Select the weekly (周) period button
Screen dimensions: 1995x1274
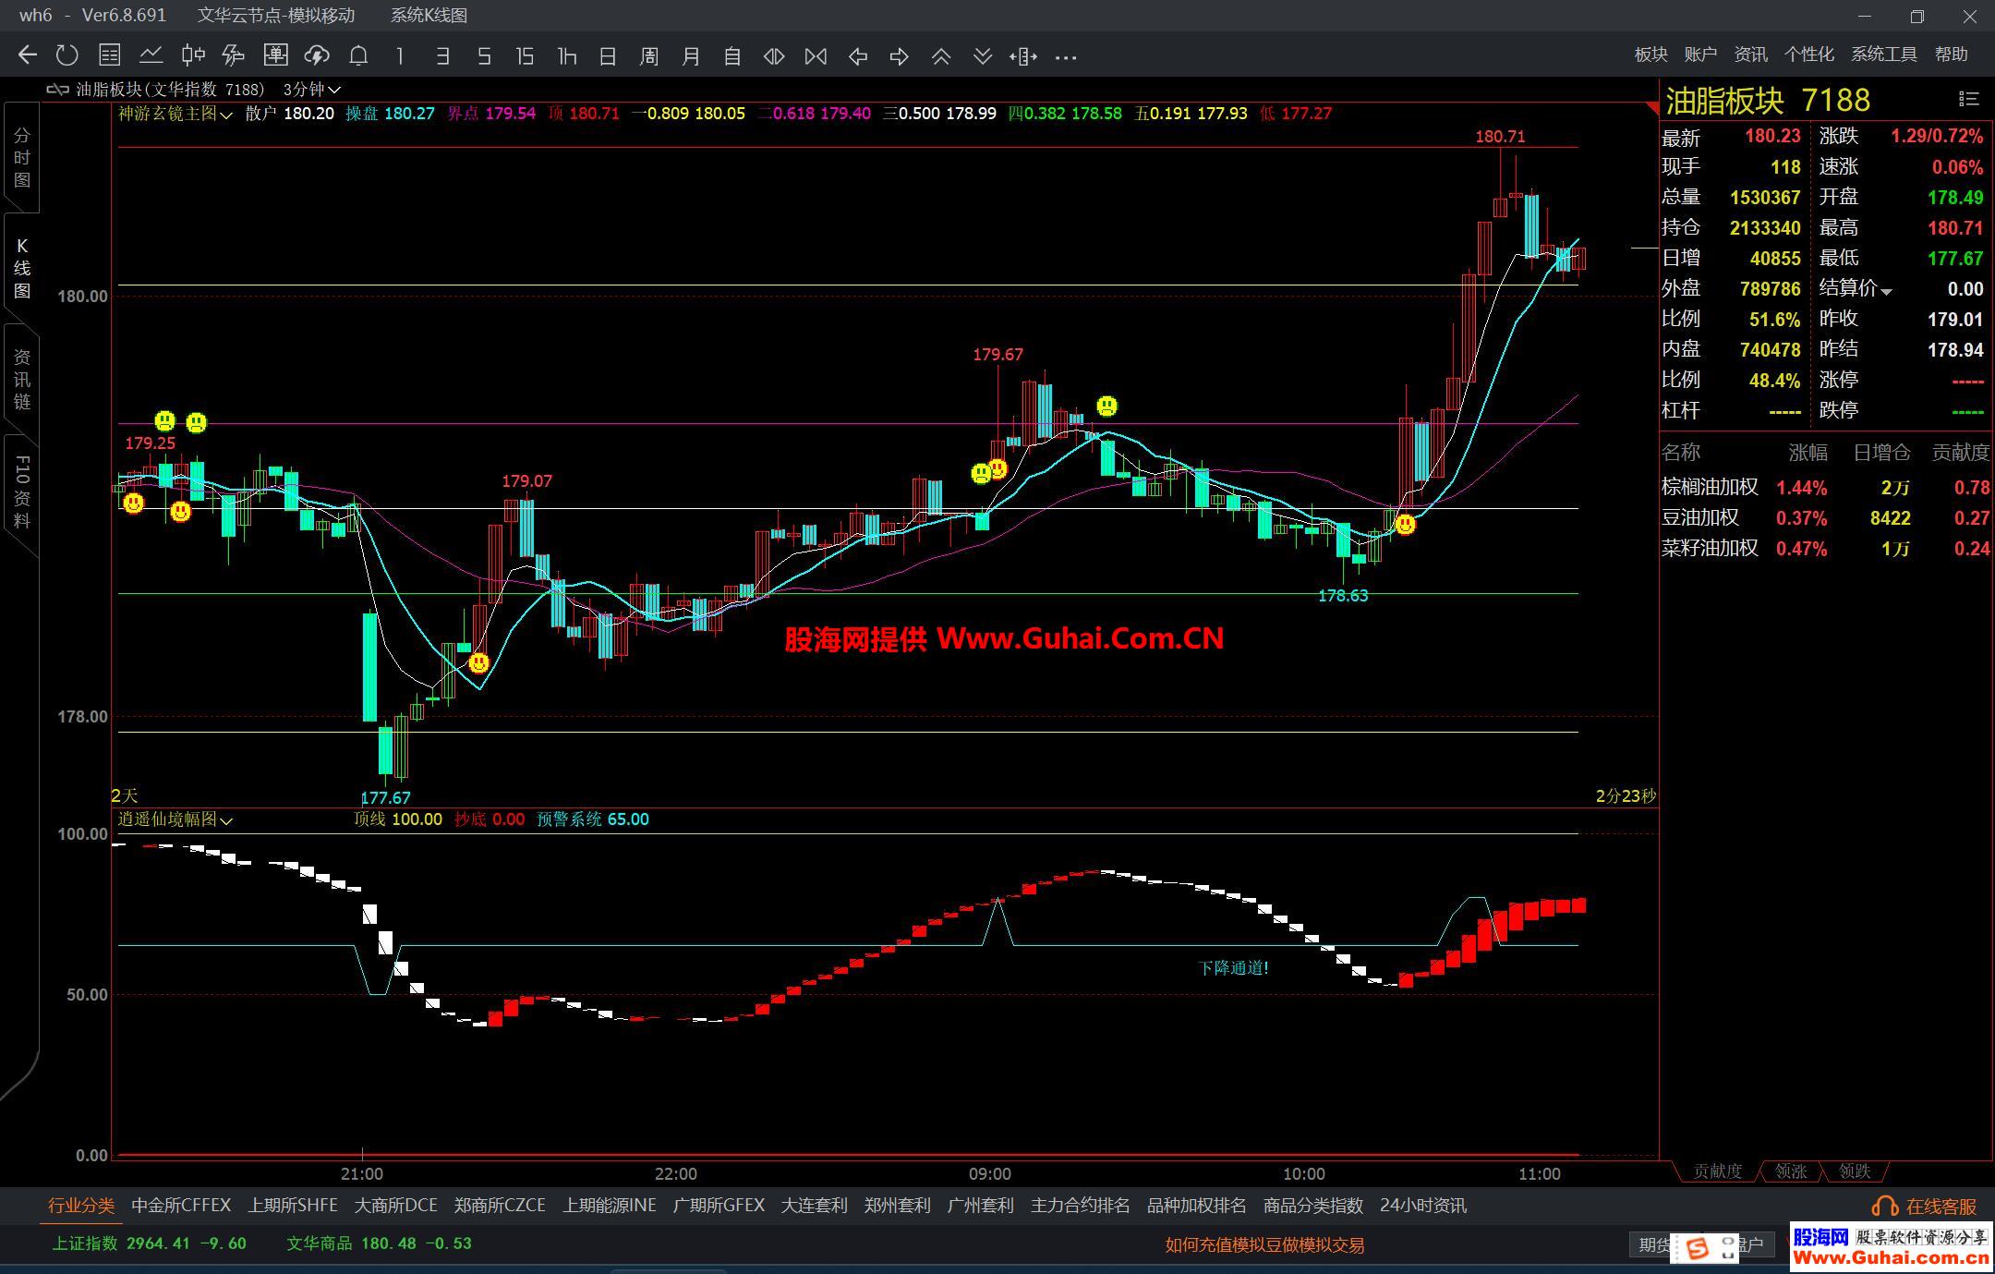[x=649, y=56]
